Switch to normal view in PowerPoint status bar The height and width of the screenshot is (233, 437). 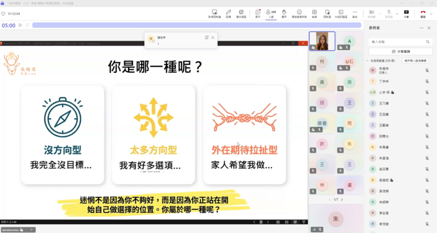coord(278,222)
